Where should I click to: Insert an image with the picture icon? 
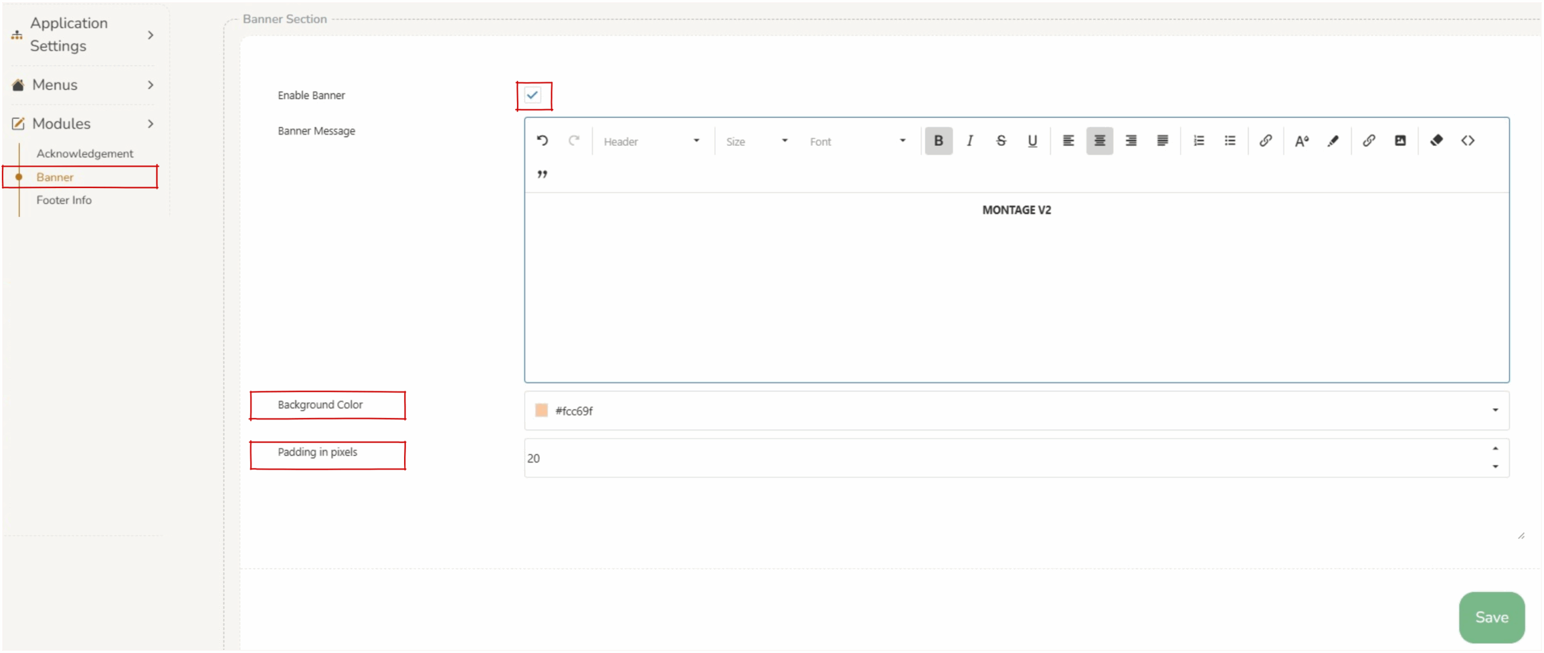[1400, 140]
